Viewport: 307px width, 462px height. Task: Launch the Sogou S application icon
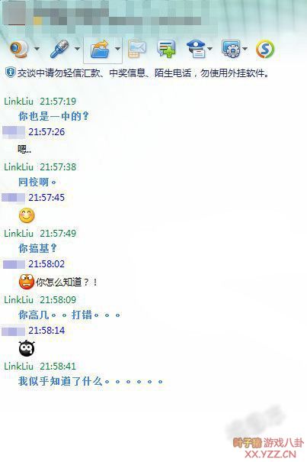coord(265,49)
